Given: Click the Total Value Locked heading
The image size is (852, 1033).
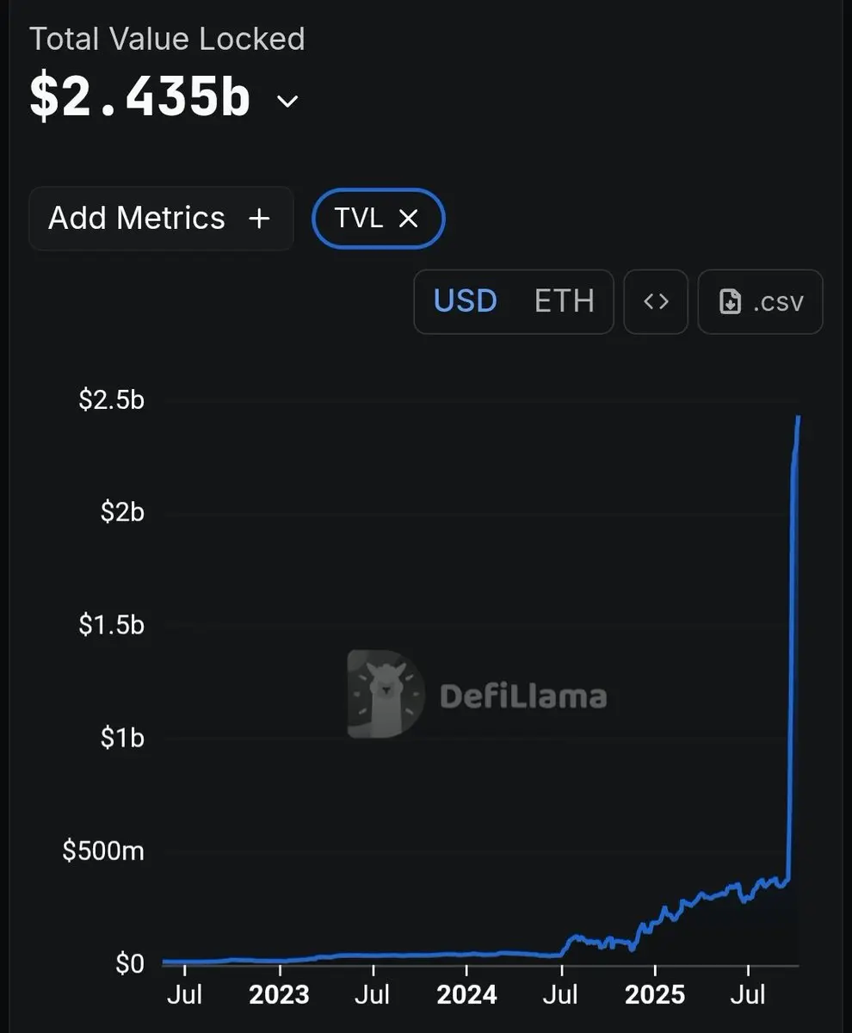Looking at the screenshot, I should 167,39.
